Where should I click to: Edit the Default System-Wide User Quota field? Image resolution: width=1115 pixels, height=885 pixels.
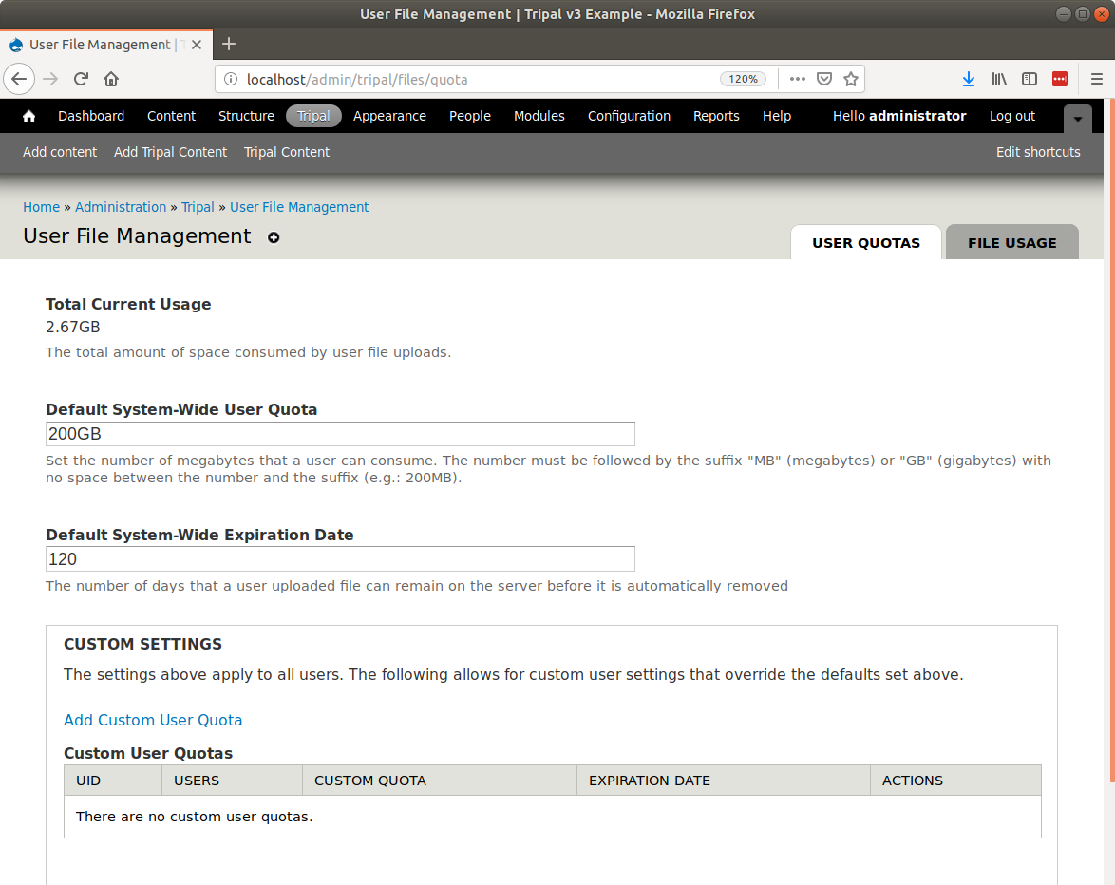(x=340, y=434)
